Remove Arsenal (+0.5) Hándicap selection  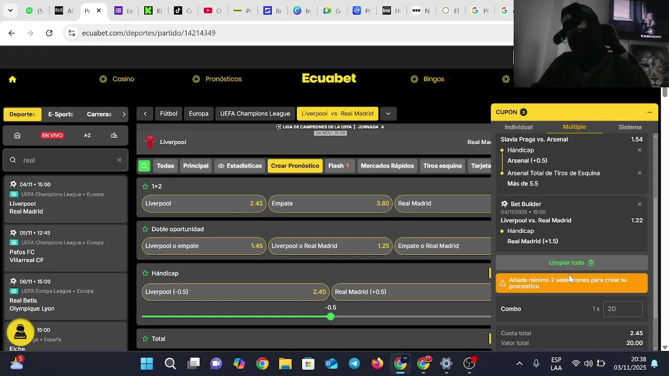pos(639,150)
